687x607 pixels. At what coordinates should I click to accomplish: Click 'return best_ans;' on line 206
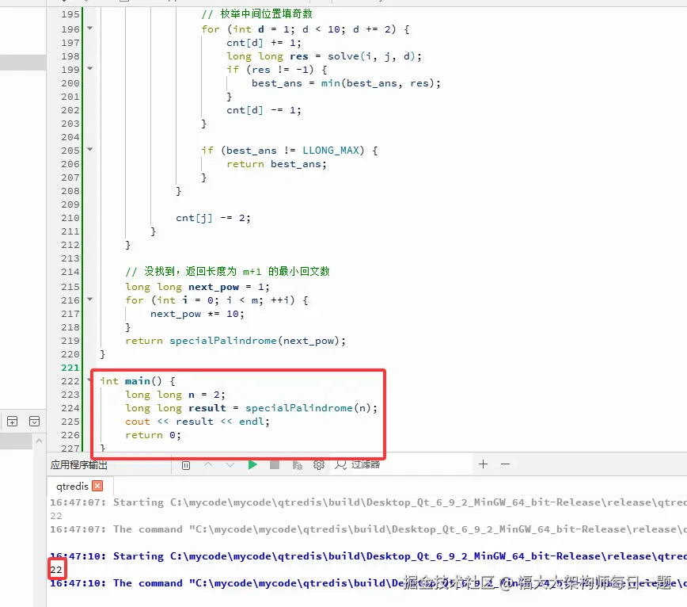coord(276,164)
